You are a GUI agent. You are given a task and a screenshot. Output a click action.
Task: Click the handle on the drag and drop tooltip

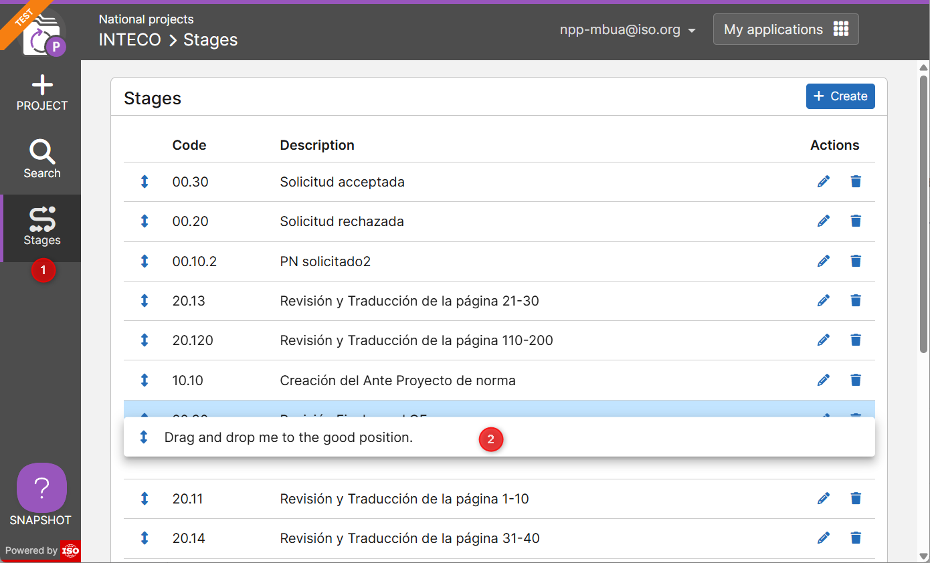[x=143, y=437]
